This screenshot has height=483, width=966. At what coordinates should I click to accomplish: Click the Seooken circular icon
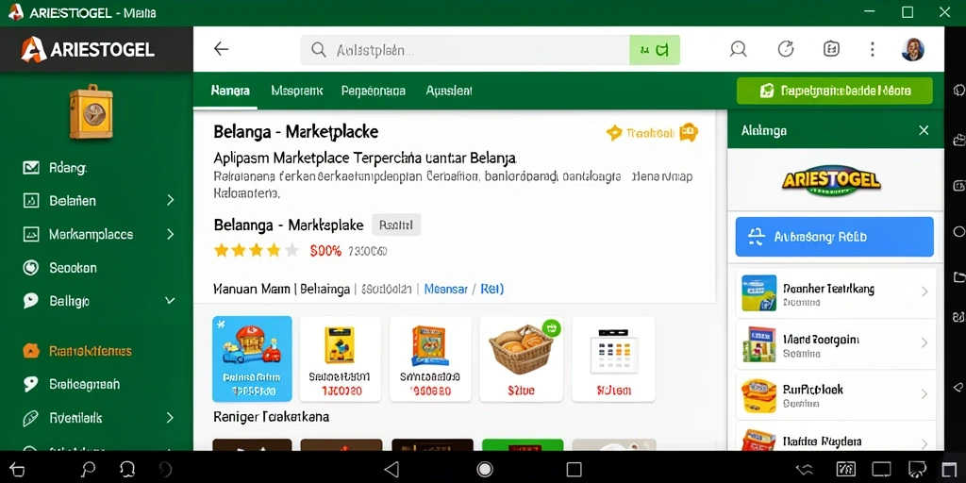tap(31, 267)
